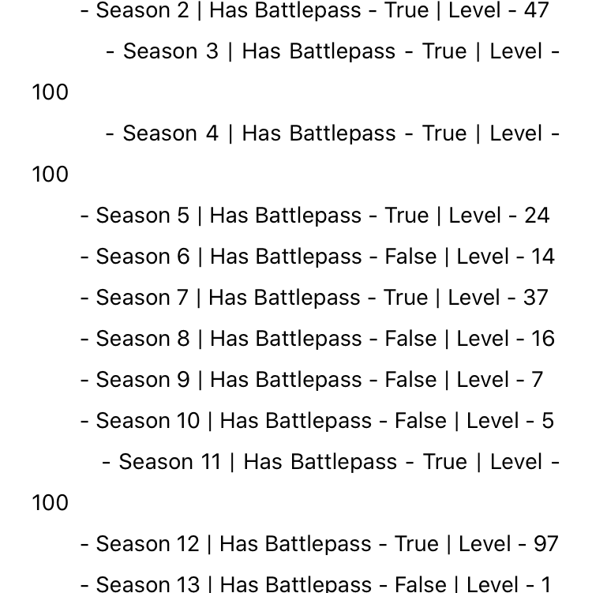Screen dimensions: 592x593
Task: Select the Season 5 Level 24 line
Action: coord(315,216)
